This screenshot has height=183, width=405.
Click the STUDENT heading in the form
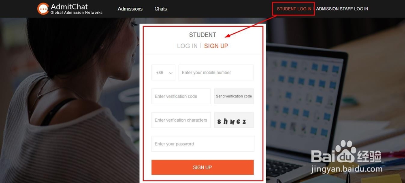tap(202, 35)
